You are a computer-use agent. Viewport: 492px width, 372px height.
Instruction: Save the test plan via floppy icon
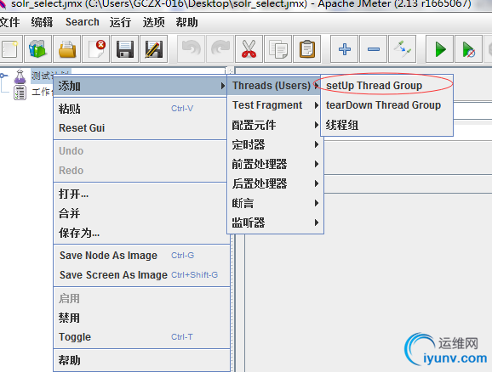click(x=124, y=49)
